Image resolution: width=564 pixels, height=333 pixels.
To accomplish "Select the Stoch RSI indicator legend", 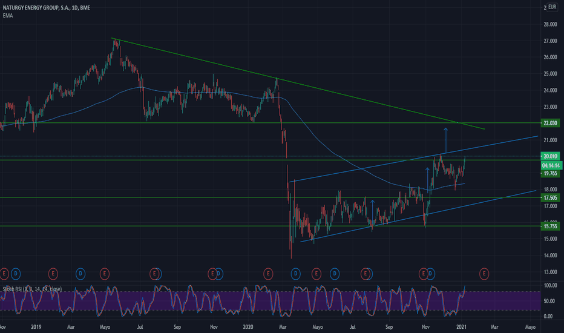I will pyautogui.click(x=32, y=289).
